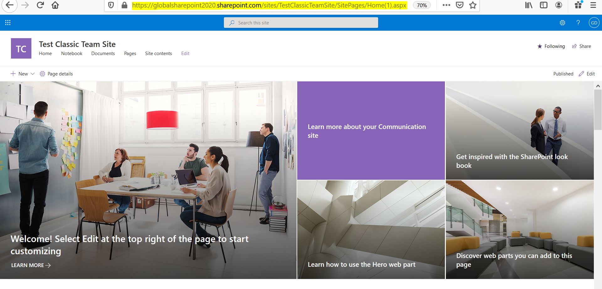The width and height of the screenshot is (602, 289).
Task: Save page to Pocket icon
Action: (460, 5)
